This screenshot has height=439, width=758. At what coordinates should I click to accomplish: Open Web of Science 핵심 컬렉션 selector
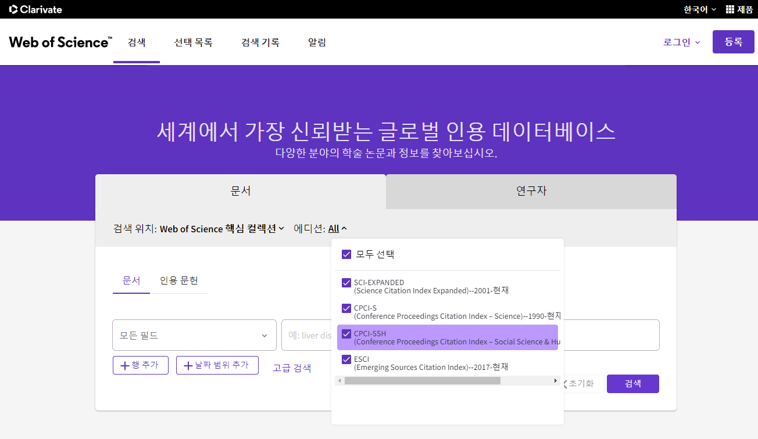pos(222,229)
